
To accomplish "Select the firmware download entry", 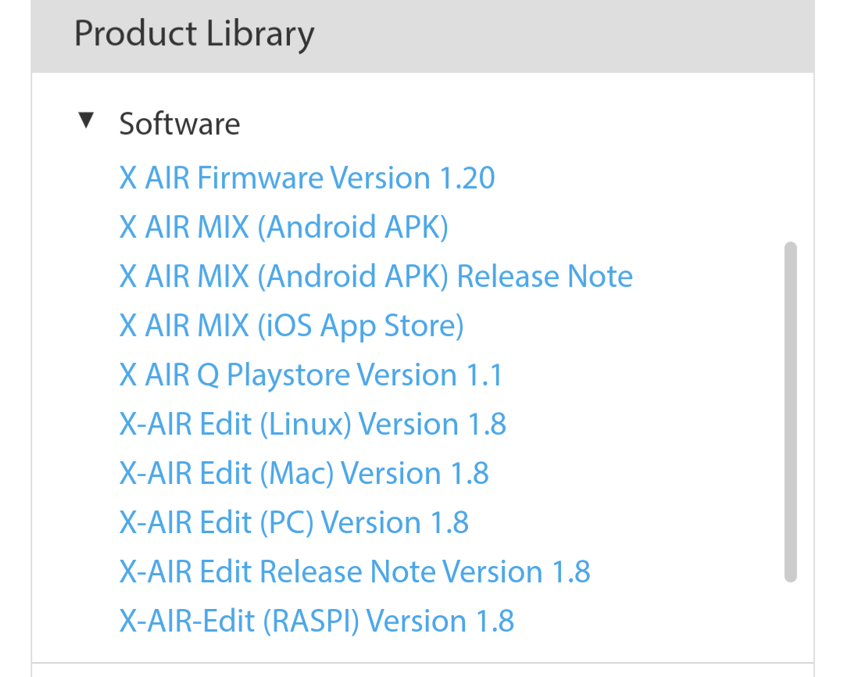I will pyautogui.click(x=307, y=178).
